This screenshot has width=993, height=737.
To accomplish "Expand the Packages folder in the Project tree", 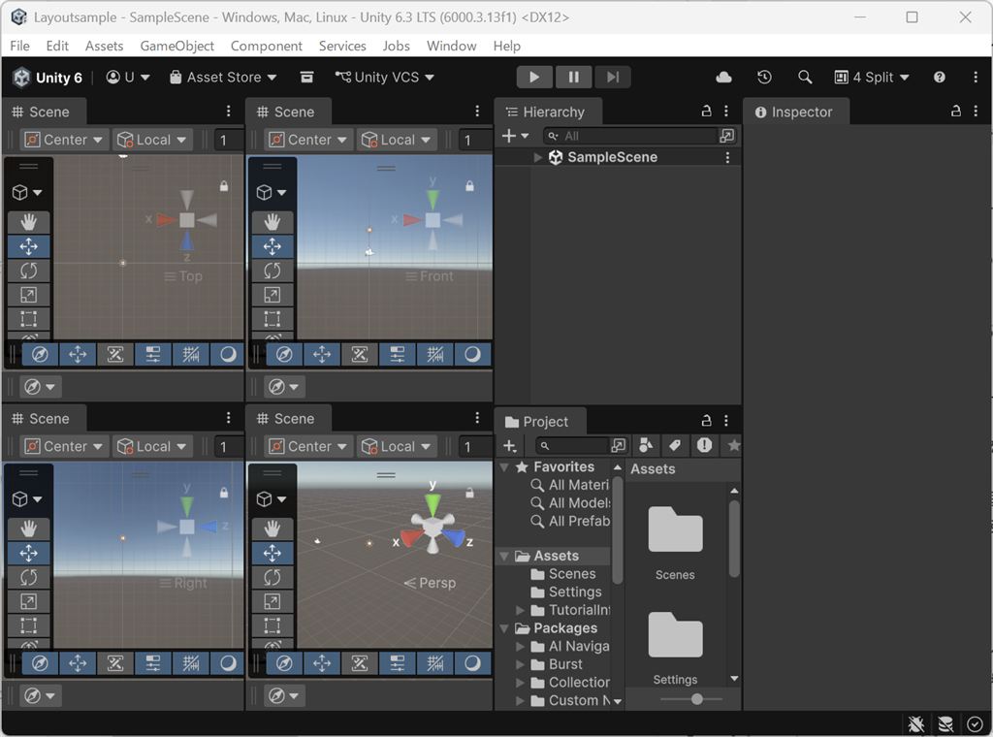I will [x=502, y=627].
